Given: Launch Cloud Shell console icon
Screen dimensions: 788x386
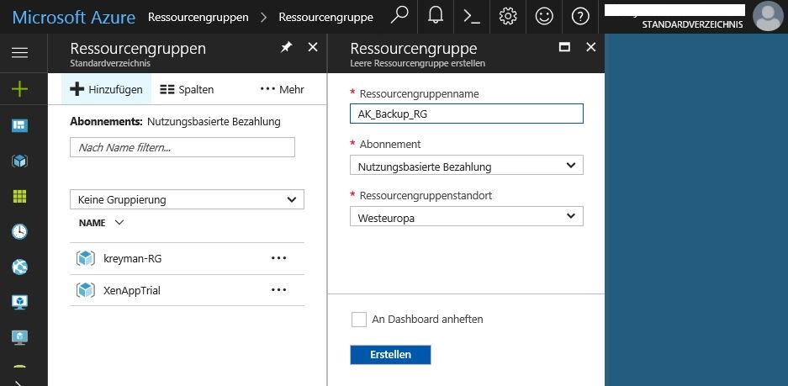Looking at the screenshot, I should [x=472, y=17].
